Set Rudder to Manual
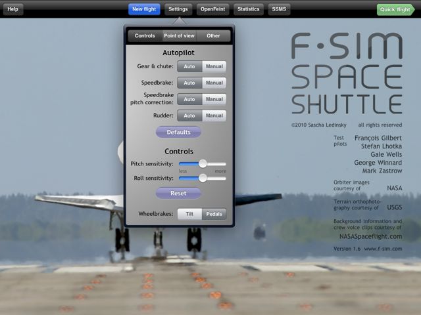The height and width of the screenshot is (315, 421). (214, 115)
